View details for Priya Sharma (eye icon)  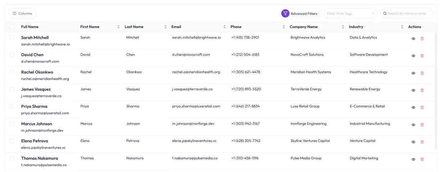[x=413, y=107]
